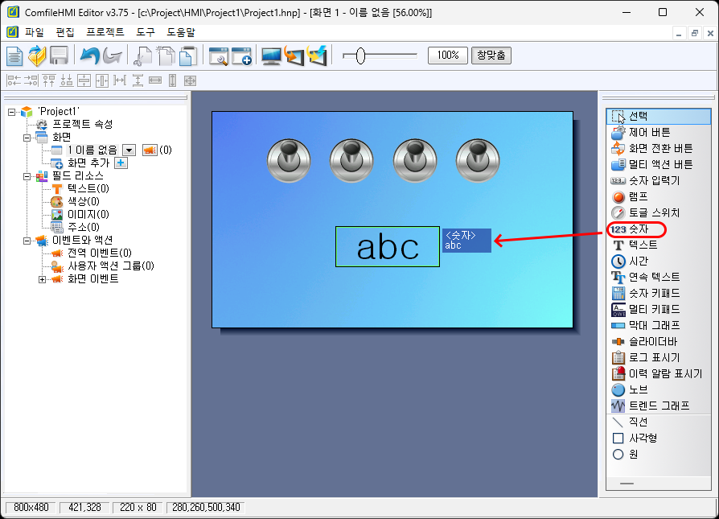The image size is (719, 519).
Task: Pick the 노브 (knob) tool
Action: [638, 389]
